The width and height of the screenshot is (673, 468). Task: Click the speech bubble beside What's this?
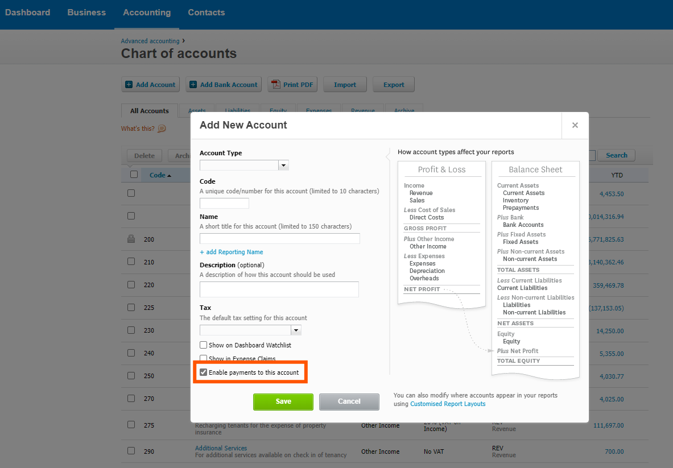[162, 129]
